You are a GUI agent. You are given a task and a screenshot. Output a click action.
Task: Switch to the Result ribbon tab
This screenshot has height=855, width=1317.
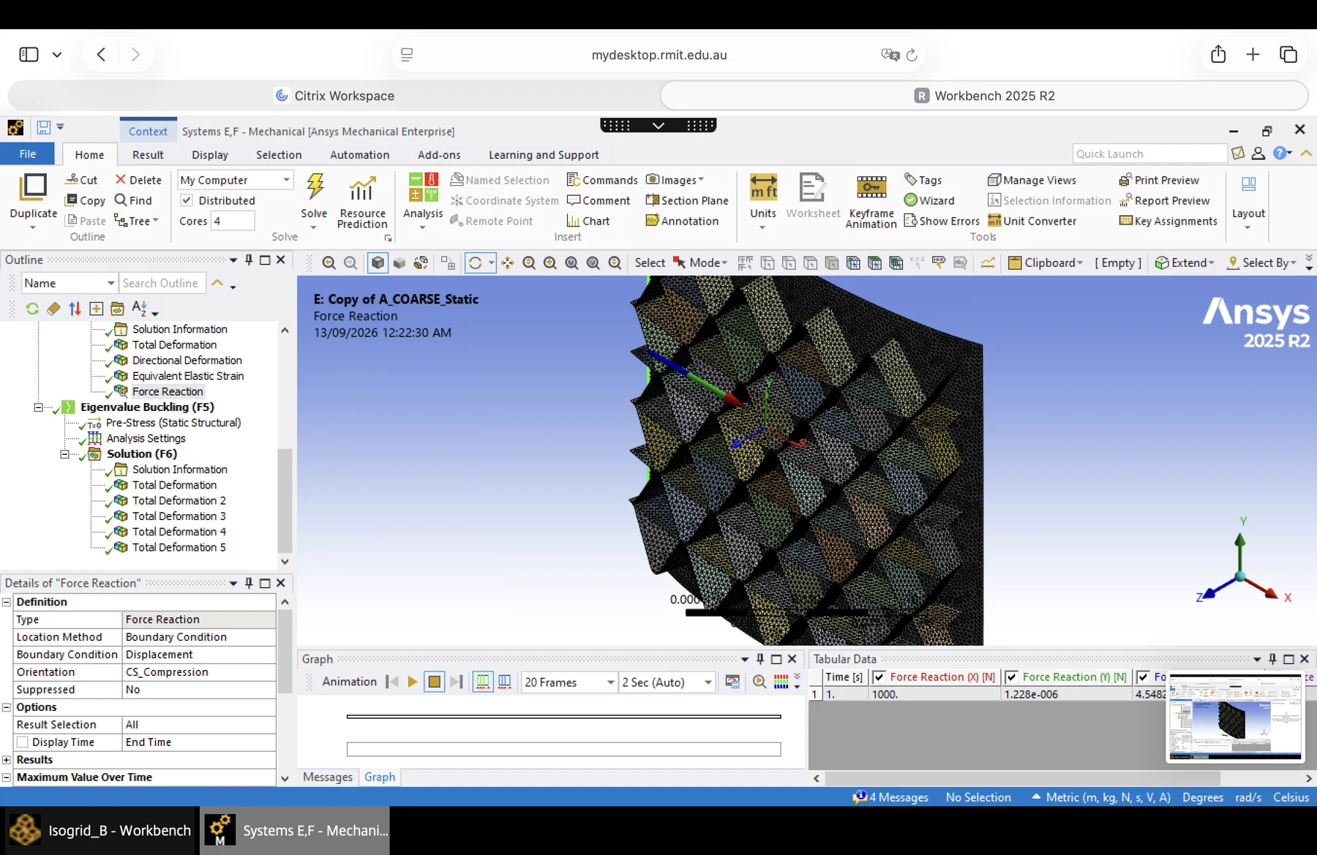coord(148,155)
